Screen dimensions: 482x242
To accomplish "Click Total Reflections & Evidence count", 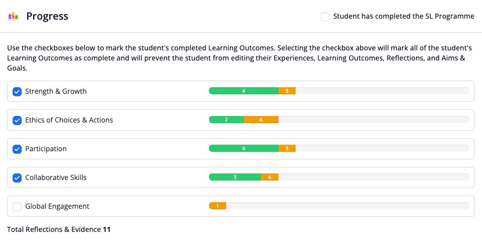I will point(107,229).
